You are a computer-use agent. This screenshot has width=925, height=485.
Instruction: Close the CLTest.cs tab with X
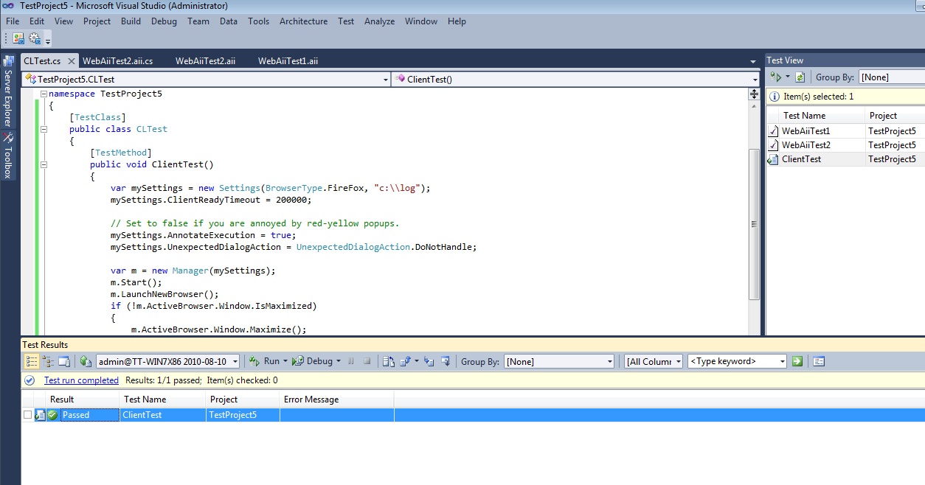pos(70,61)
